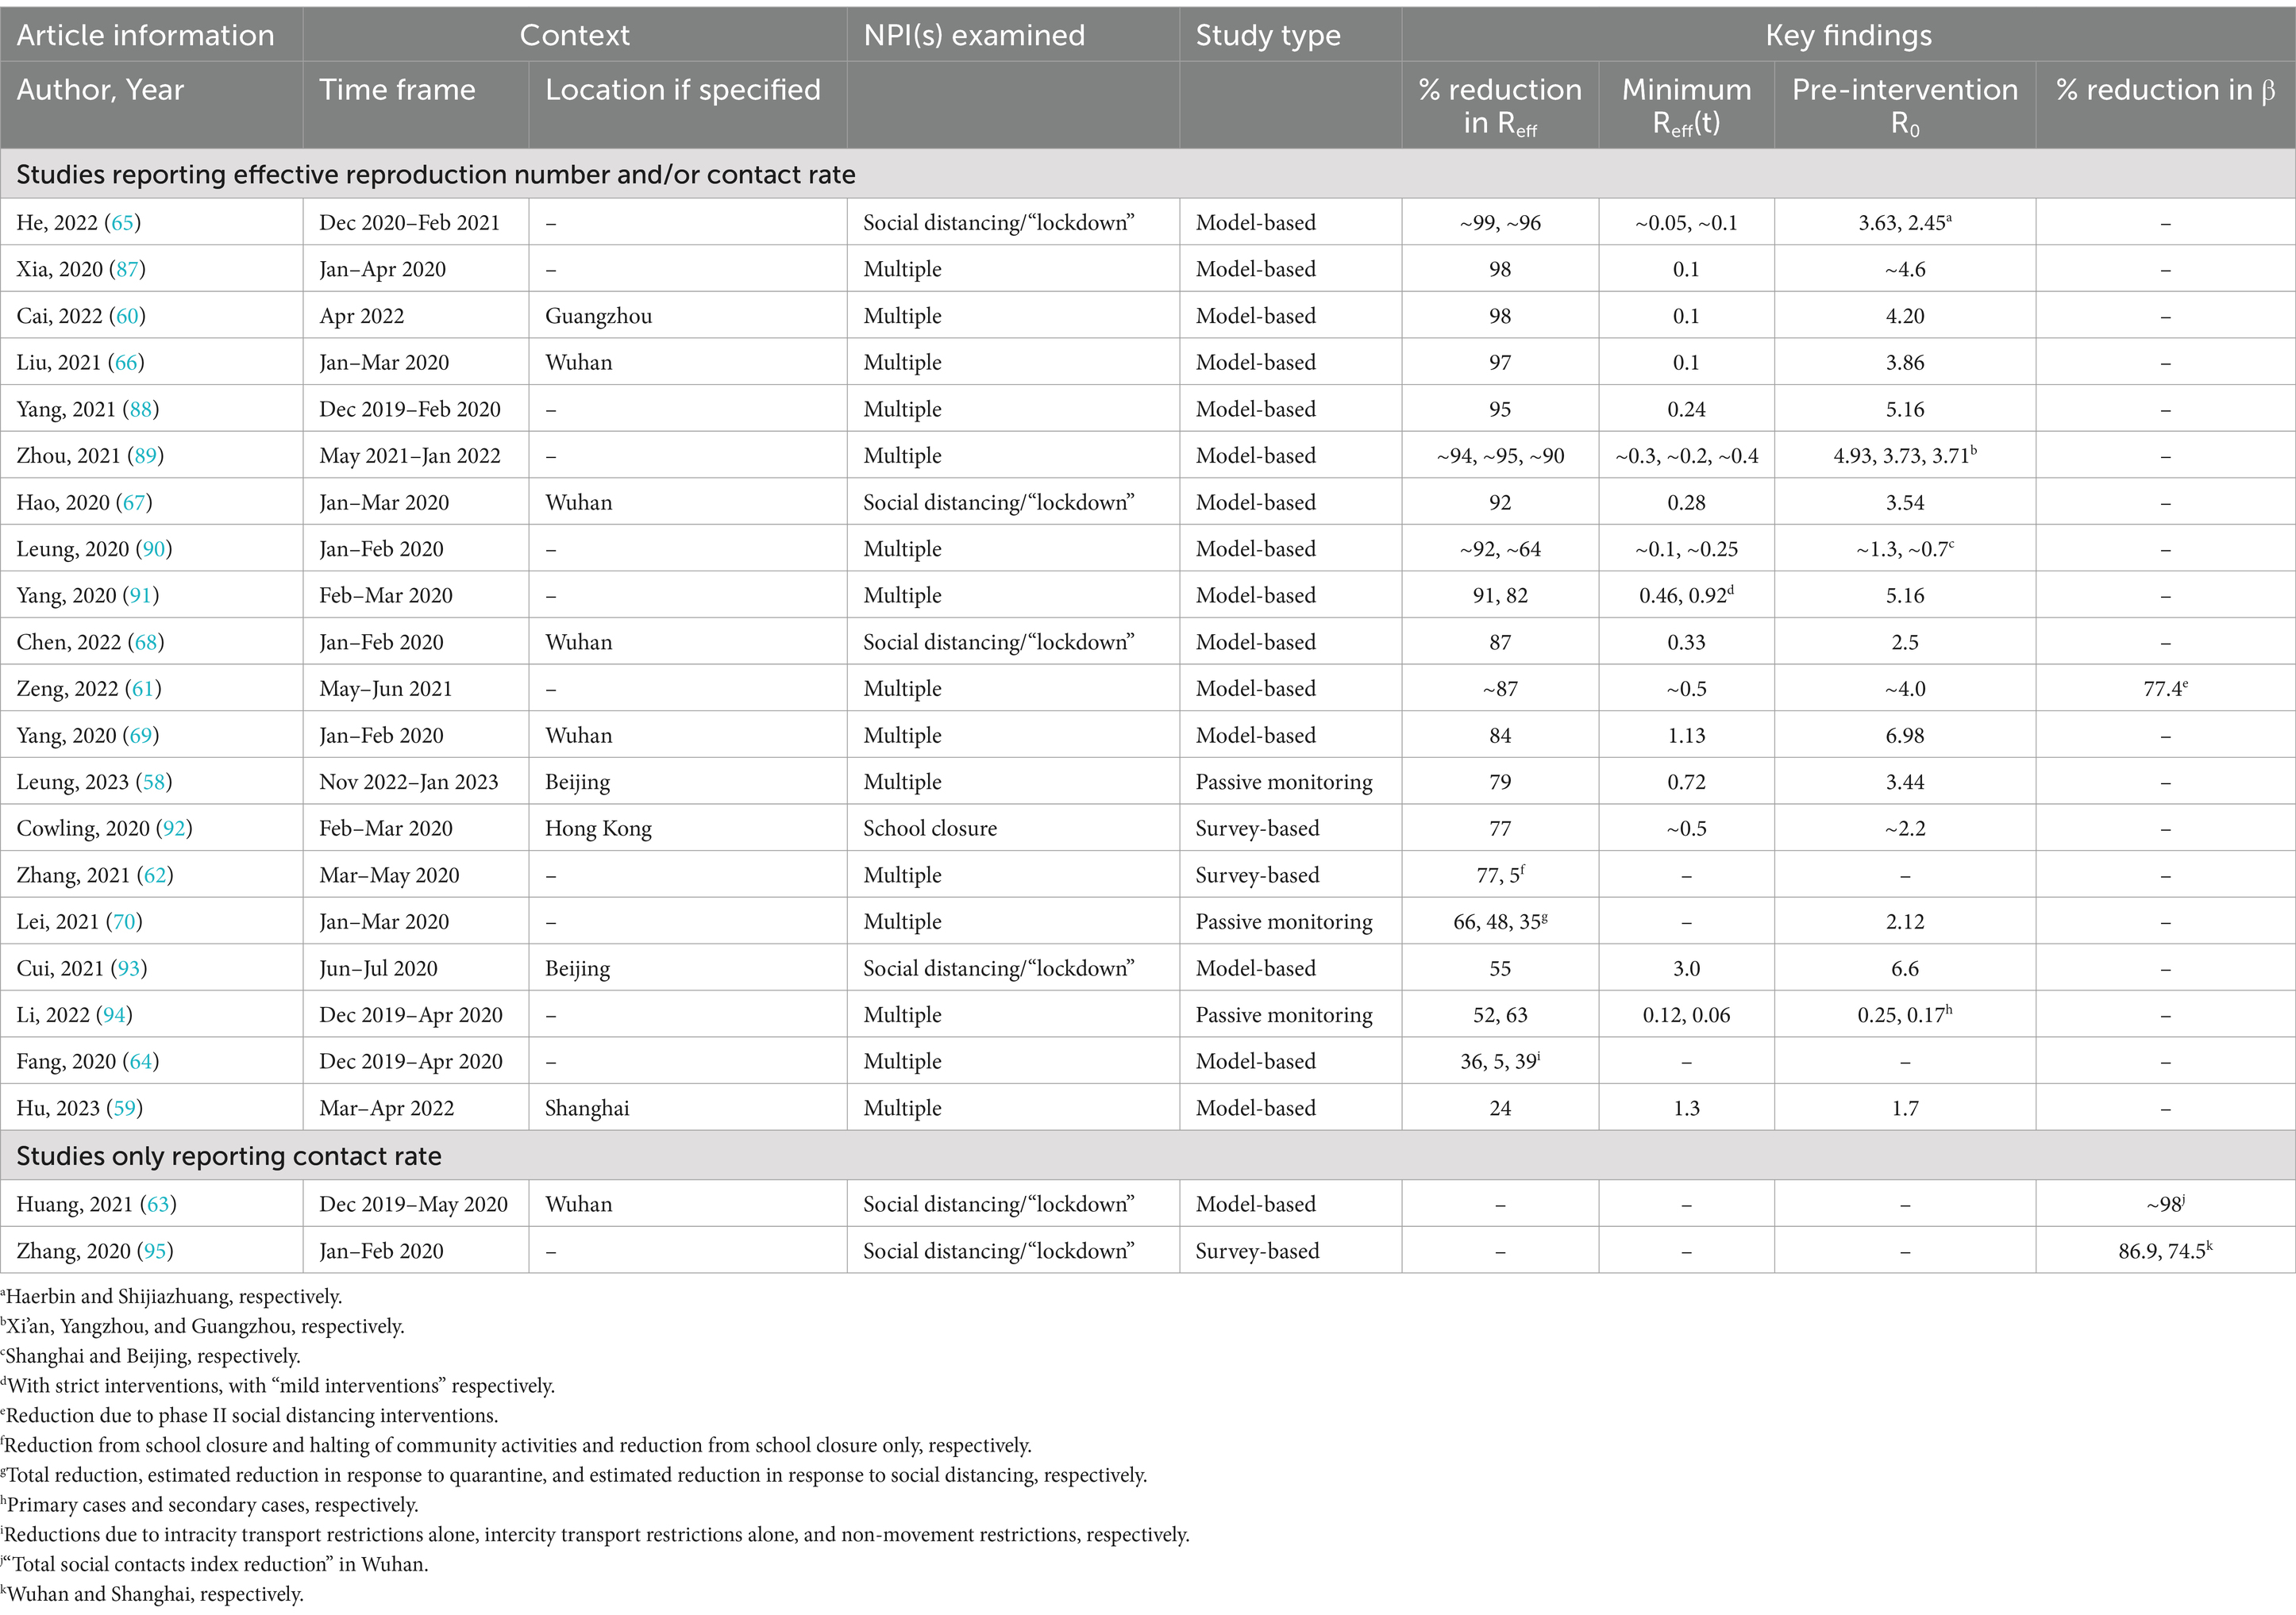This screenshot has height=1615, width=2296.
Task: Open citation link 93 for Cui, 2021
Action: pyautogui.click(x=128, y=970)
